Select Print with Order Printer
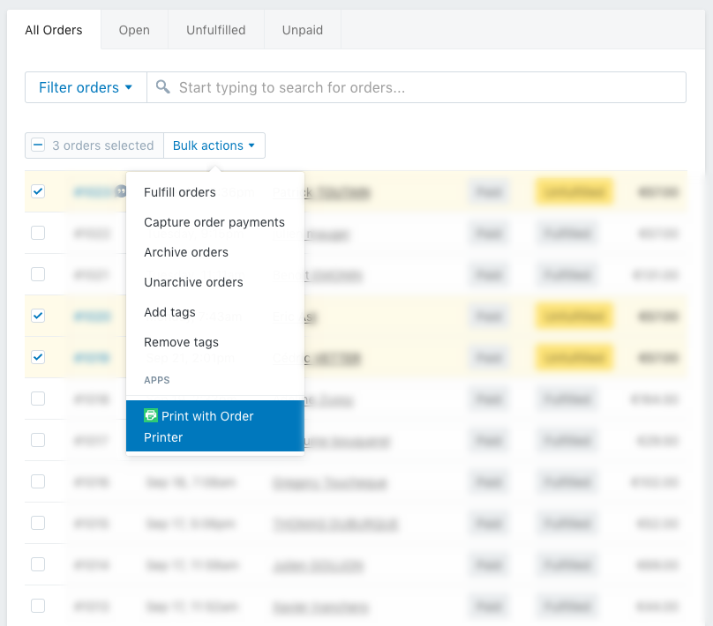Screen dimensions: 713x626 click(x=214, y=426)
